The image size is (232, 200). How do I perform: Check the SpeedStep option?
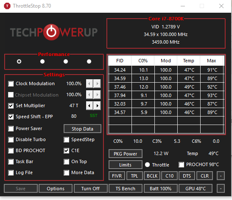click(x=67, y=139)
